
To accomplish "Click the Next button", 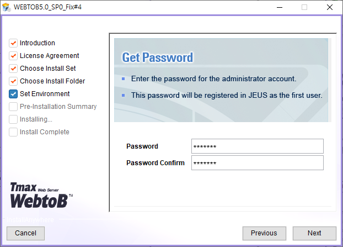I will (x=314, y=233).
